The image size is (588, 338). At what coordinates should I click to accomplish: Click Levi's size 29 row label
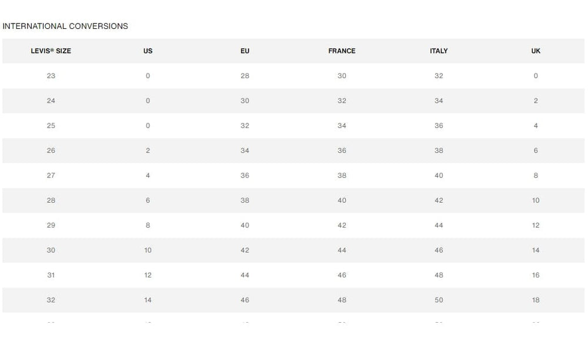51,225
